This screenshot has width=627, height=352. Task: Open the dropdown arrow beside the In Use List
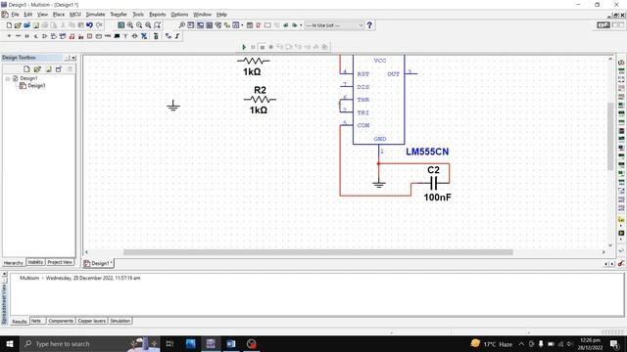361,25
